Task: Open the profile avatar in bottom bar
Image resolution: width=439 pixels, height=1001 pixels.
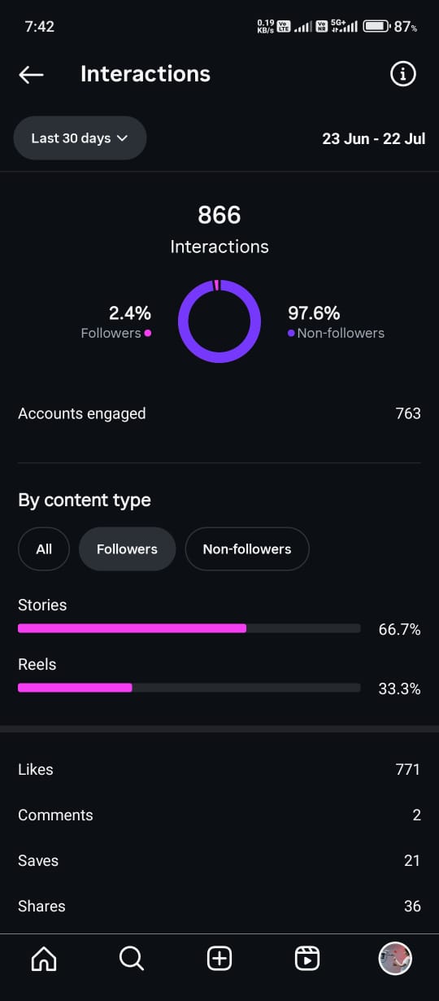Action: coord(395,959)
